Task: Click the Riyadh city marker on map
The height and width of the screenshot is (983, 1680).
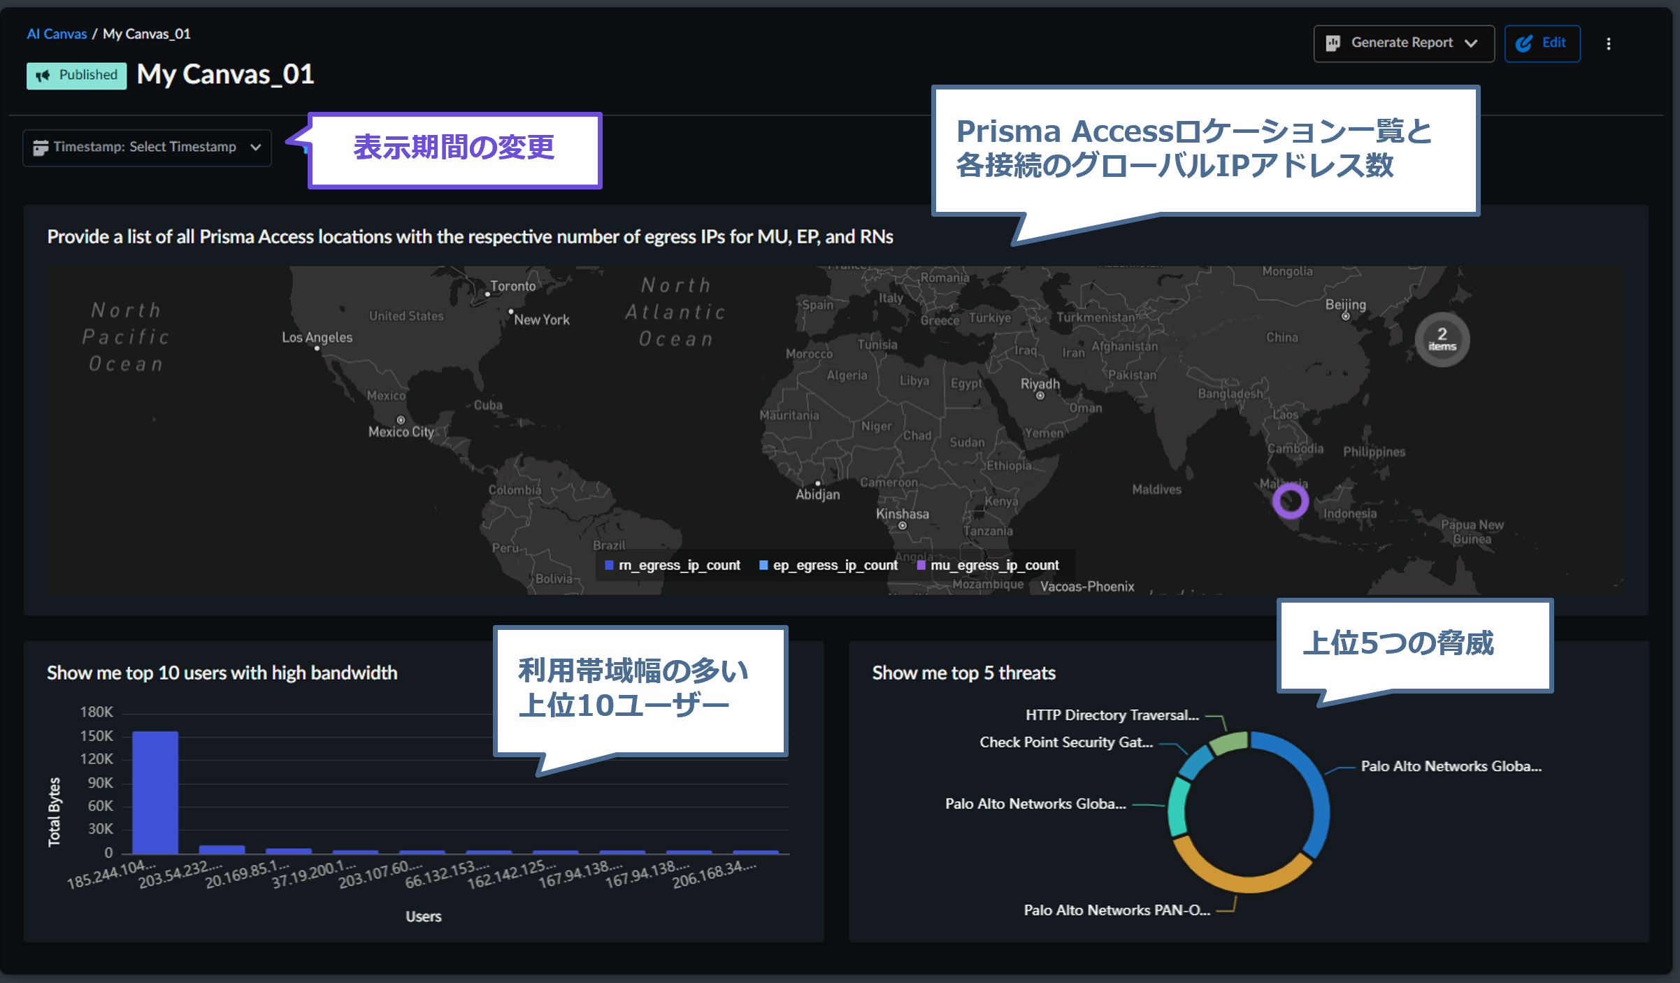Action: pos(1040,396)
